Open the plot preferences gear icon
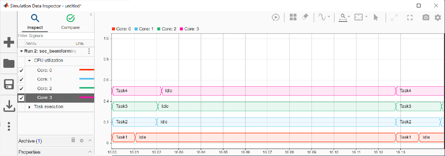The height and width of the screenshot is (156, 445). coord(438,17)
